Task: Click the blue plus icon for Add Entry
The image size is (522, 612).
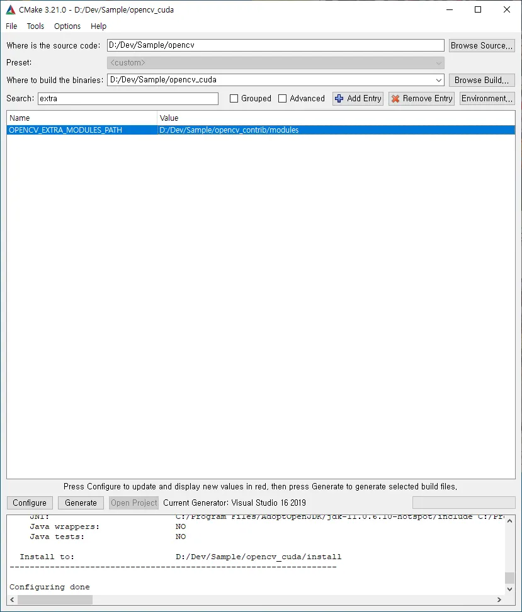Action: pyautogui.click(x=339, y=99)
